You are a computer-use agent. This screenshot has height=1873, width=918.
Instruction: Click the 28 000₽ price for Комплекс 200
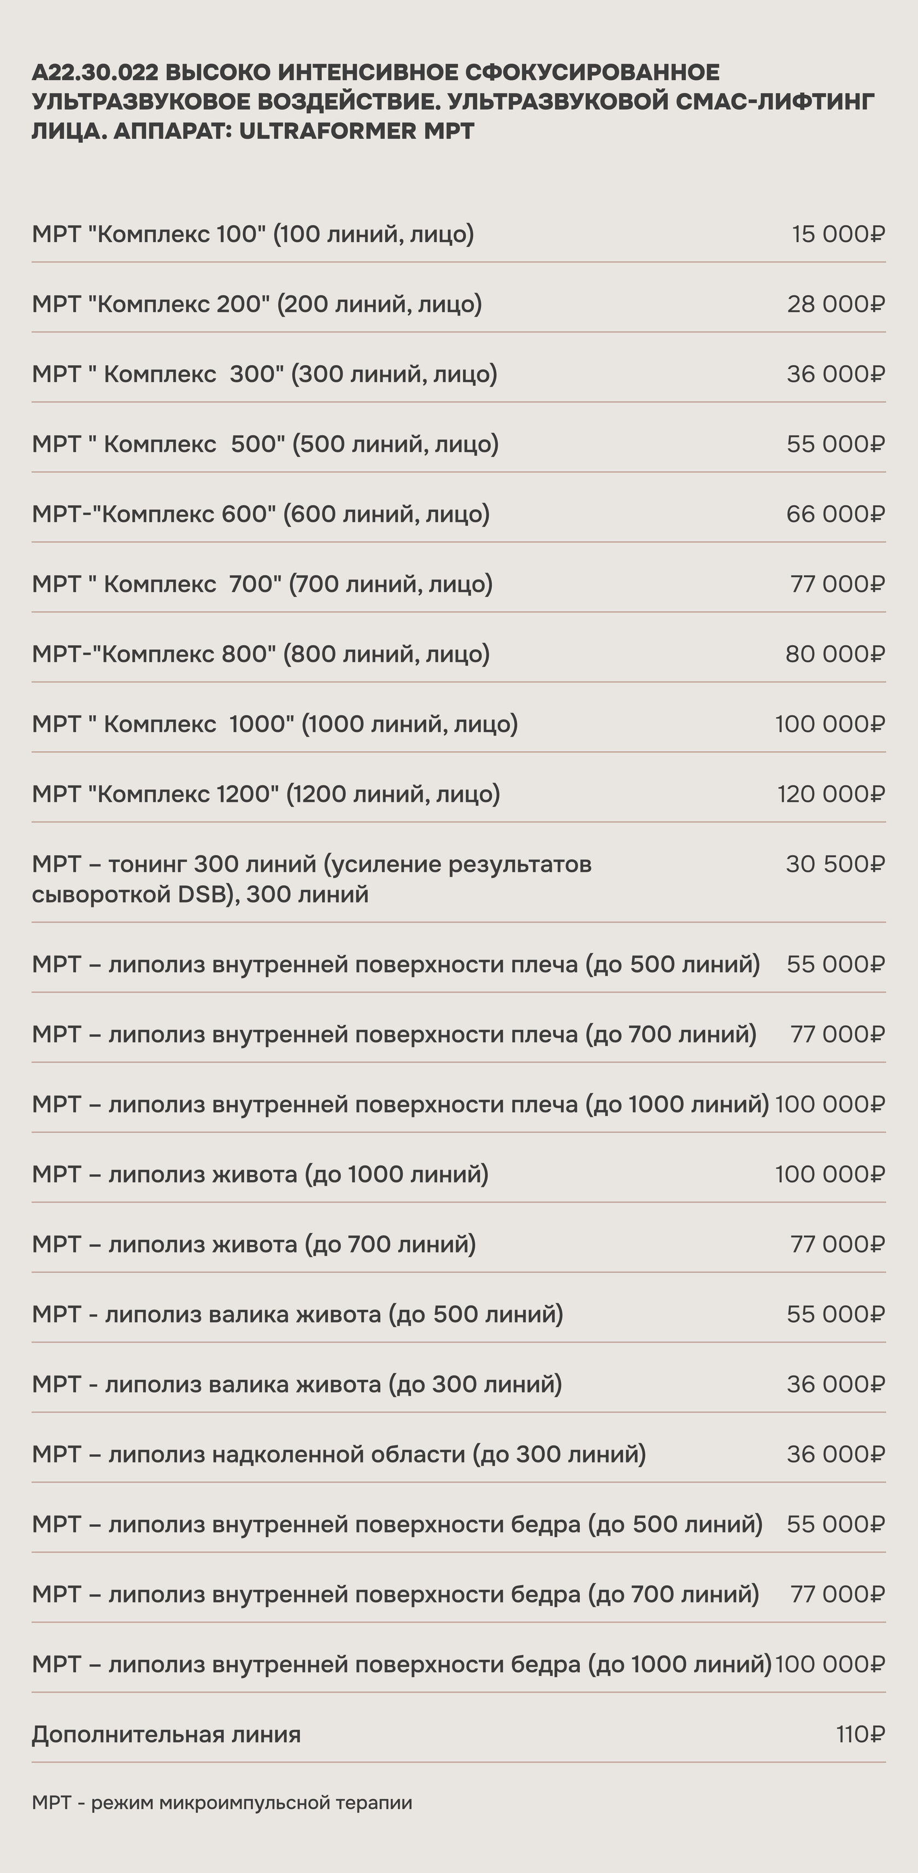coord(836,304)
